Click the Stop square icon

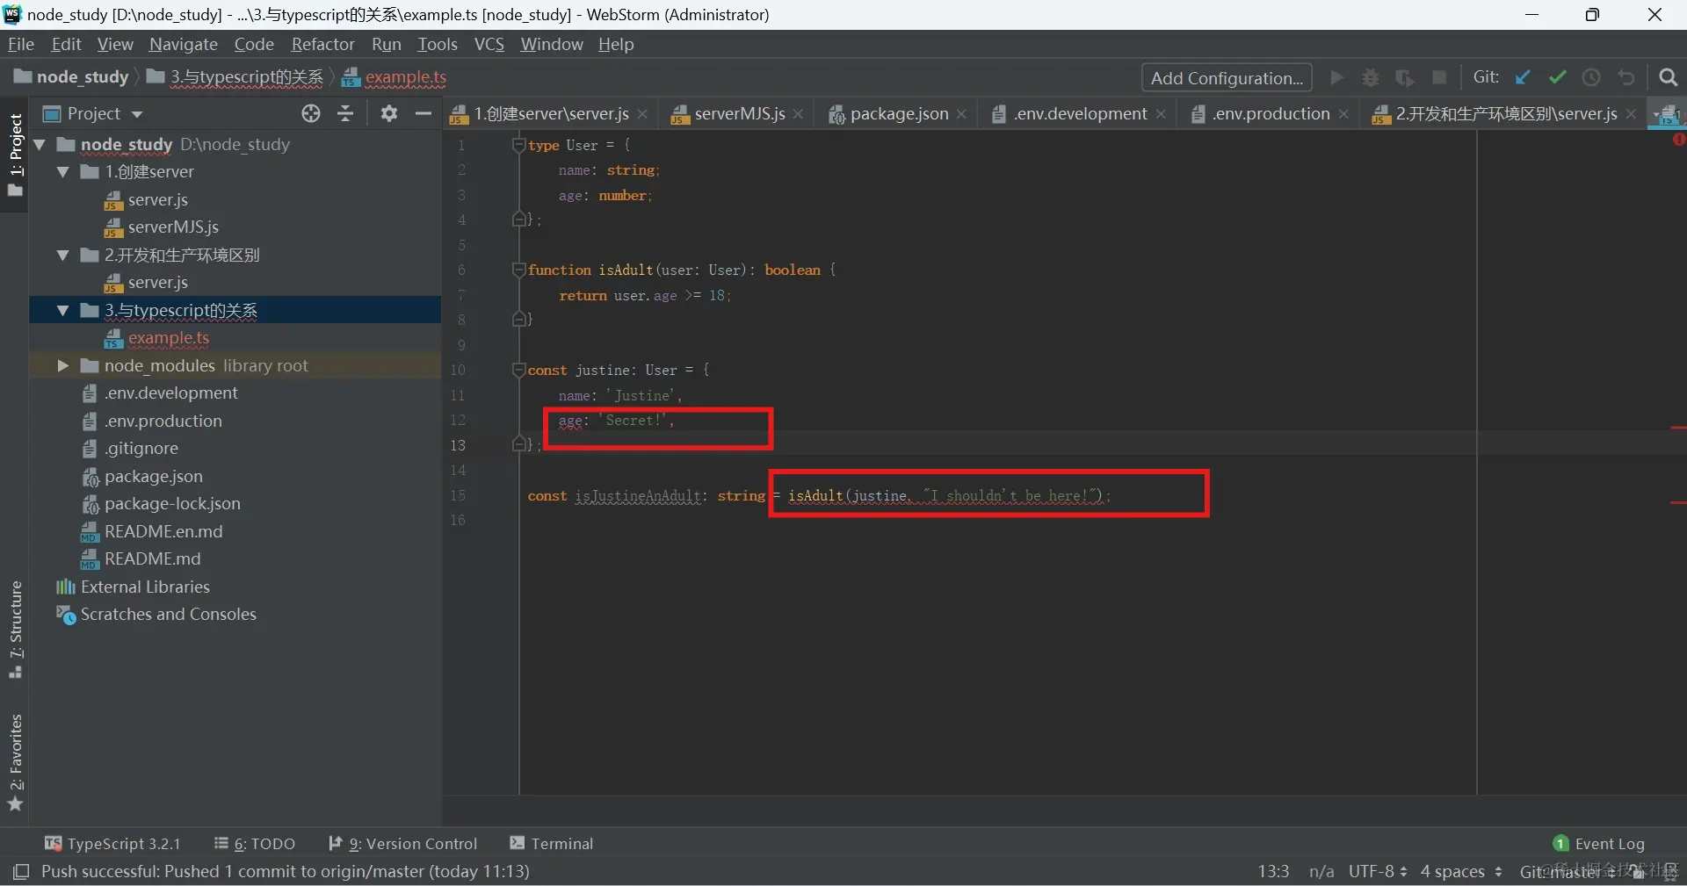coord(1439,77)
